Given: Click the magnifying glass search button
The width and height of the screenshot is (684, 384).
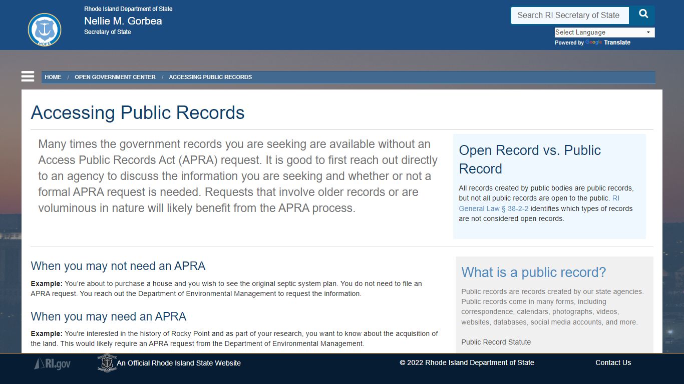Looking at the screenshot, I should click(x=643, y=14).
